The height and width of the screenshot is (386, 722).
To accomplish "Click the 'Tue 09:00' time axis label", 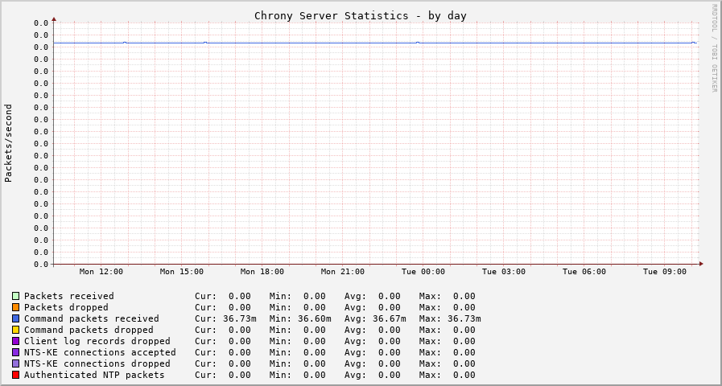I will (x=665, y=272).
